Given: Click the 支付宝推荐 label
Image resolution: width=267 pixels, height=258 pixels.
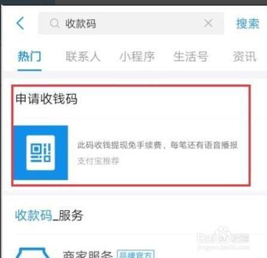Looking at the screenshot, I should [98, 161].
